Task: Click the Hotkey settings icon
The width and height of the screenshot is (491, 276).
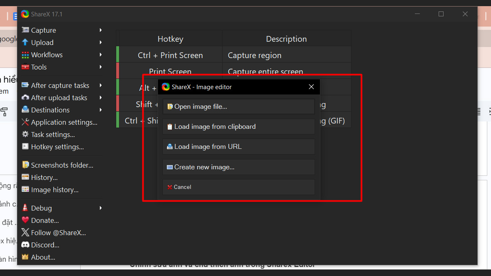Action: [x=25, y=147]
